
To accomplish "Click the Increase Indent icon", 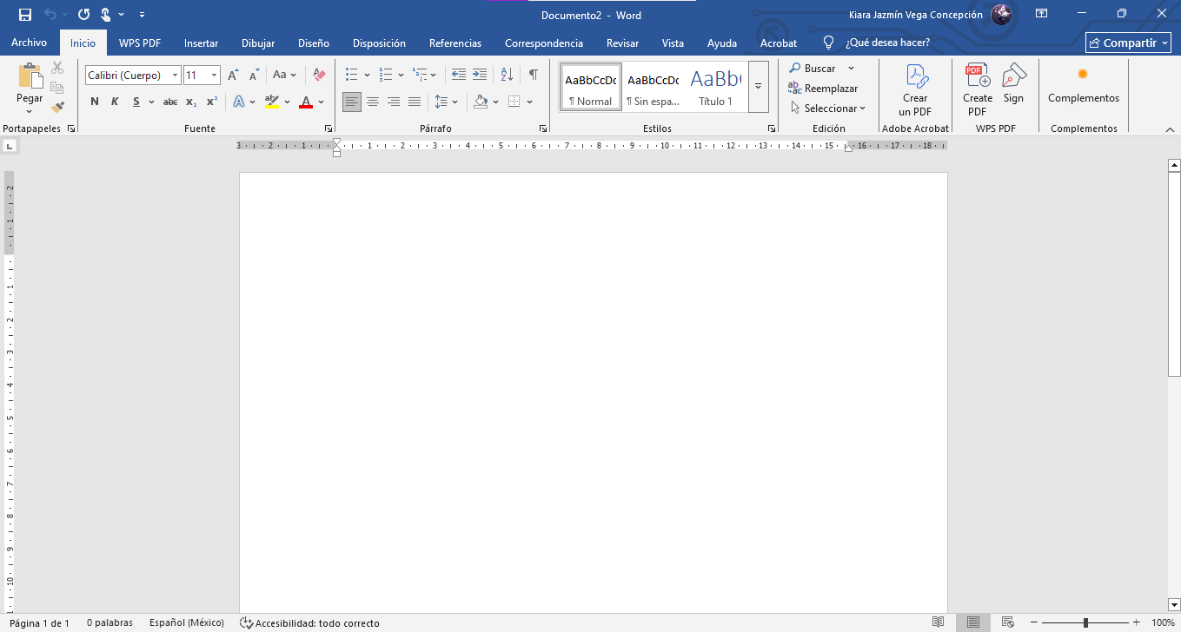I will tap(479, 76).
